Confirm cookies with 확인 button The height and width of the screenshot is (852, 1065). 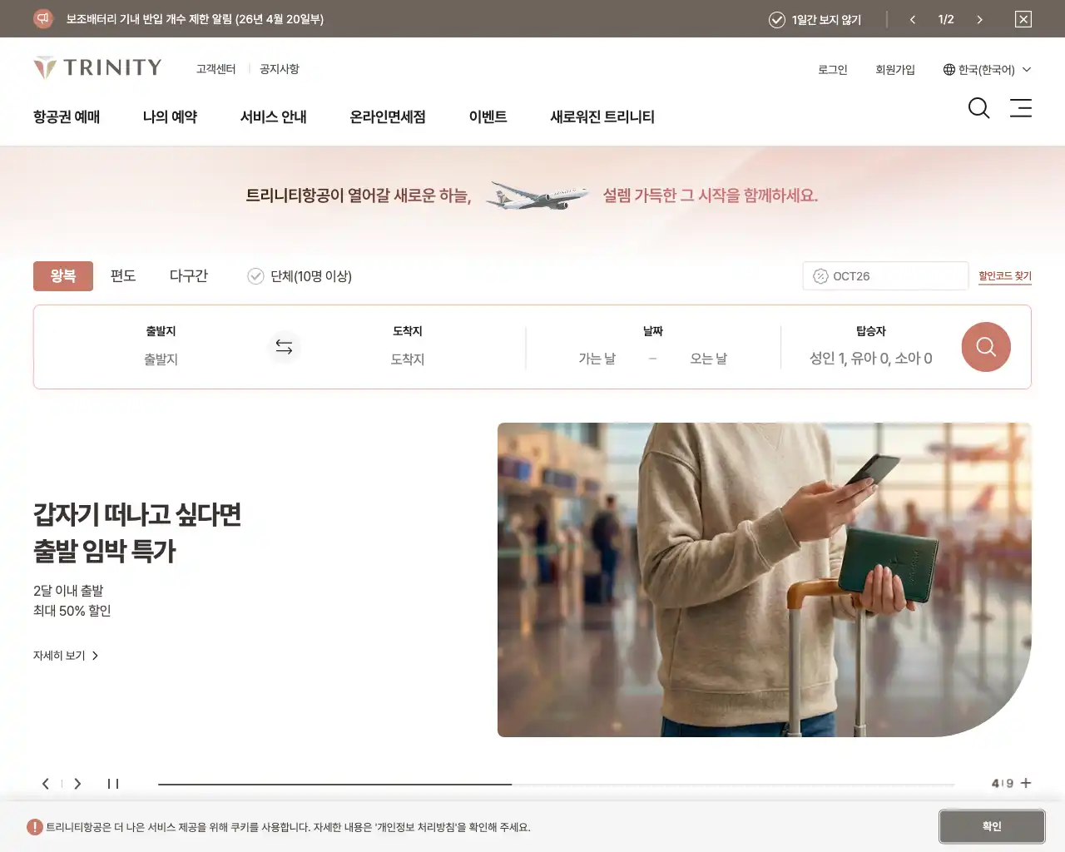(992, 827)
